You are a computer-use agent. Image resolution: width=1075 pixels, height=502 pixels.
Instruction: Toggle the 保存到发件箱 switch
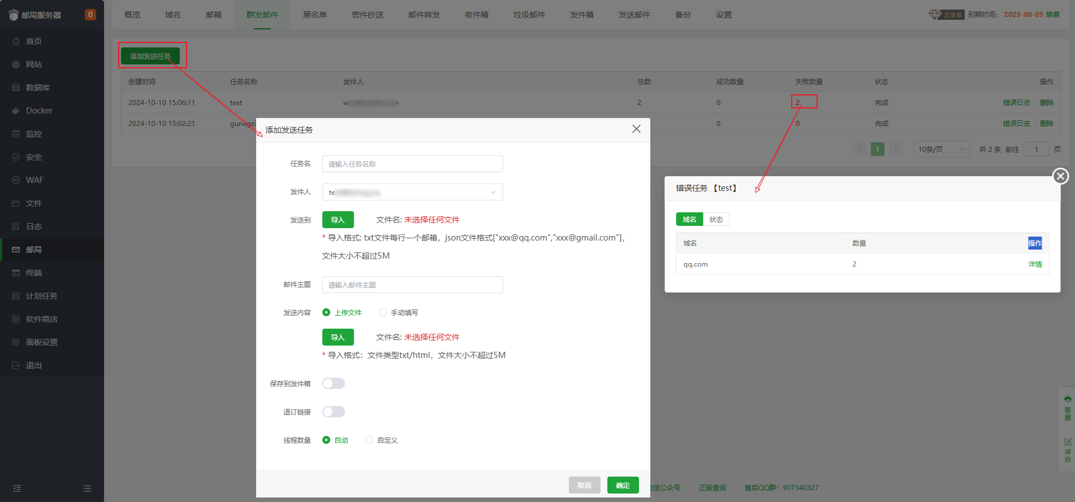point(334,383)
